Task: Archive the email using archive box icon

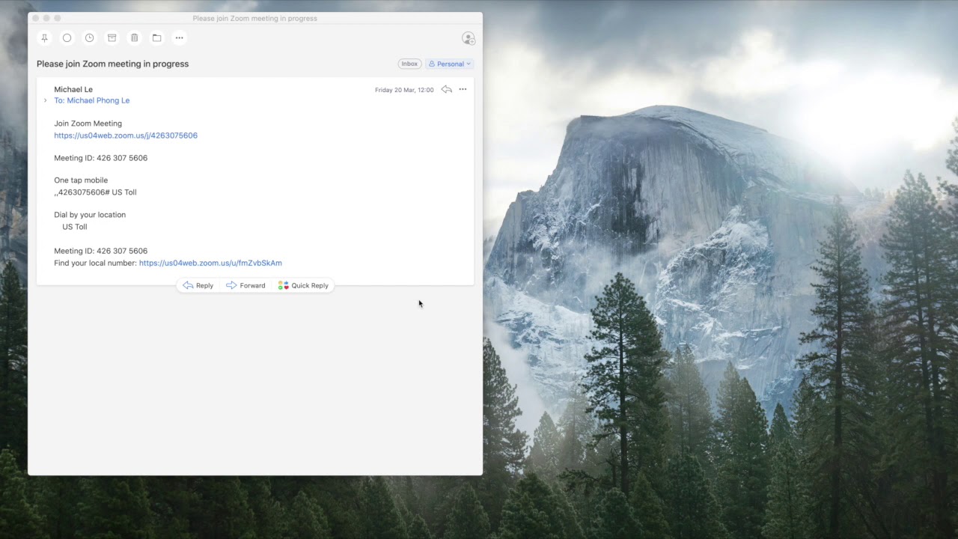Action: [112, 38]
